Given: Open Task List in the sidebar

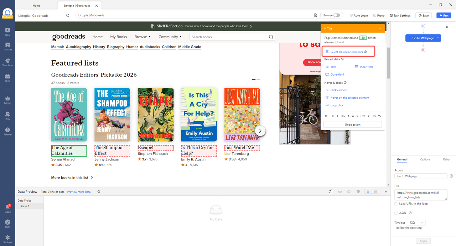Looking at the screenshot, I should [x=7, y=46].
